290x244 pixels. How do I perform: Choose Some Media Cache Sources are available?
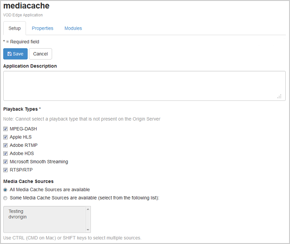6,198
